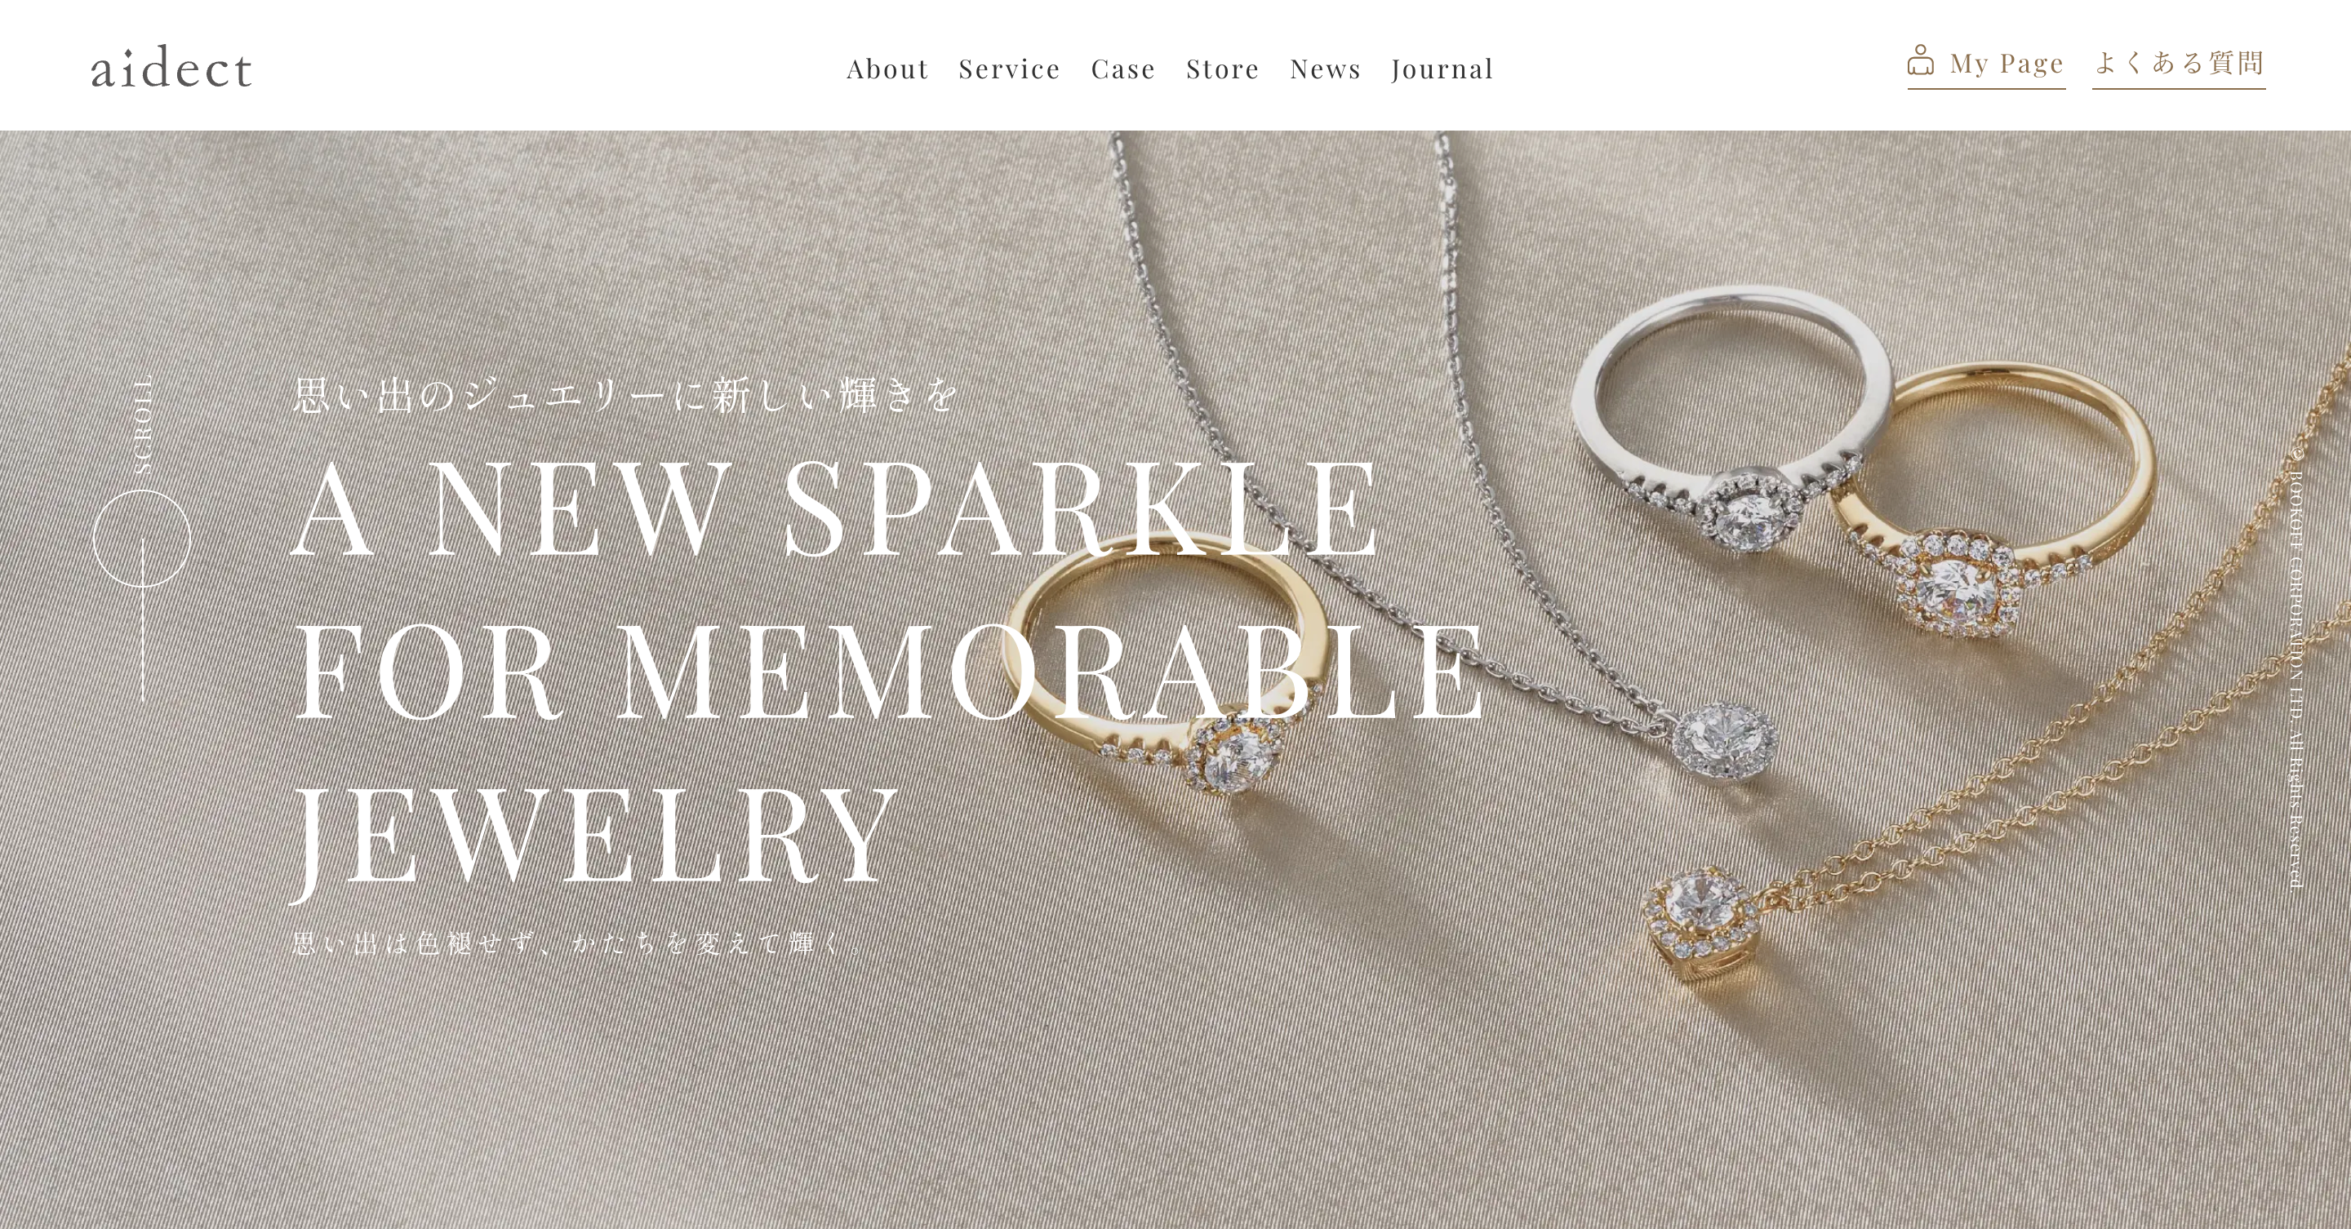Click the FOR MEMORABLE headline line
The image size is (2351, 1229).
(x=887, y=671)
